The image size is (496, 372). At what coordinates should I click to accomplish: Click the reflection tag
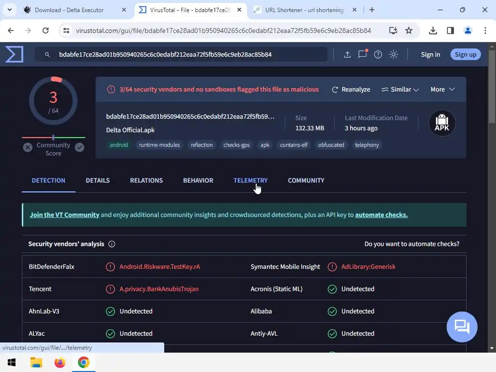click(x=202, y=145)
